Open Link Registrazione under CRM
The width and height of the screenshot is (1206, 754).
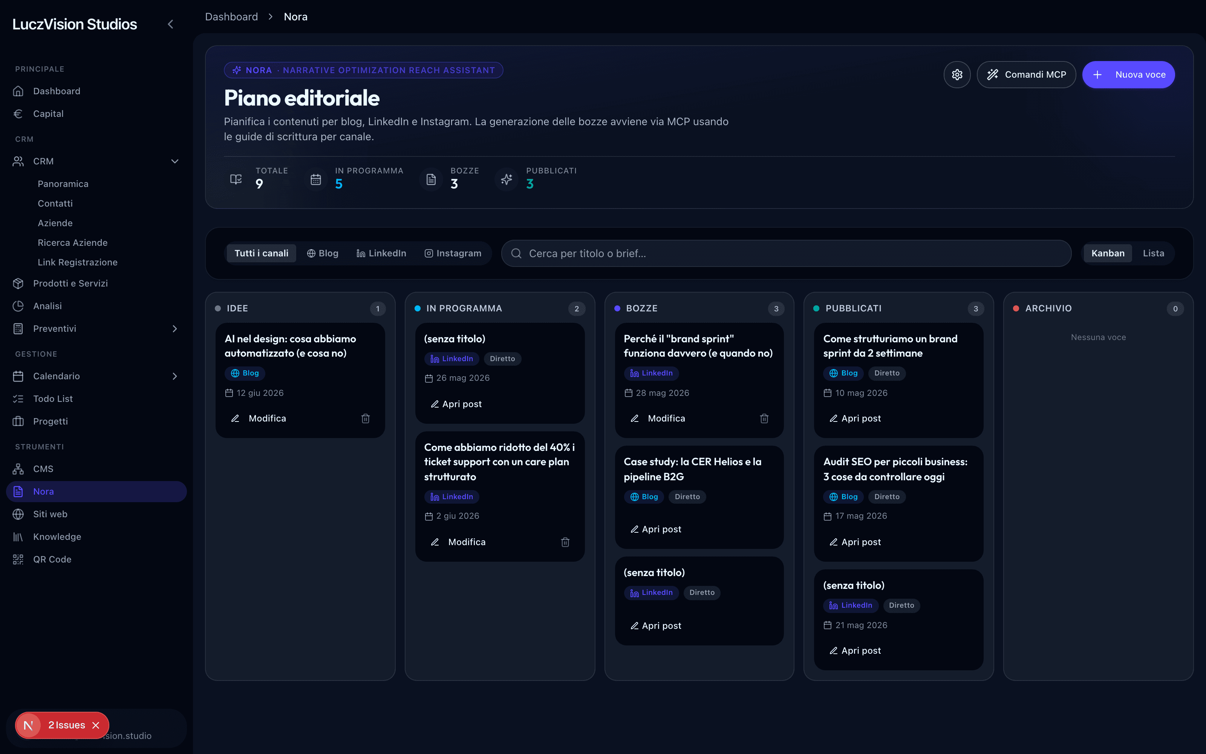[78, 262]
